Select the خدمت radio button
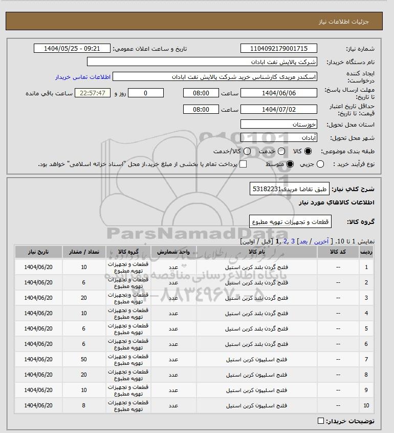The height and width of the screenshot is (433, 394). [281, 151]
